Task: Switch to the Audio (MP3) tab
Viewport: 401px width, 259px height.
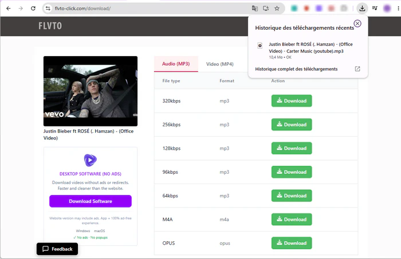Action: [x=176, y=64]
